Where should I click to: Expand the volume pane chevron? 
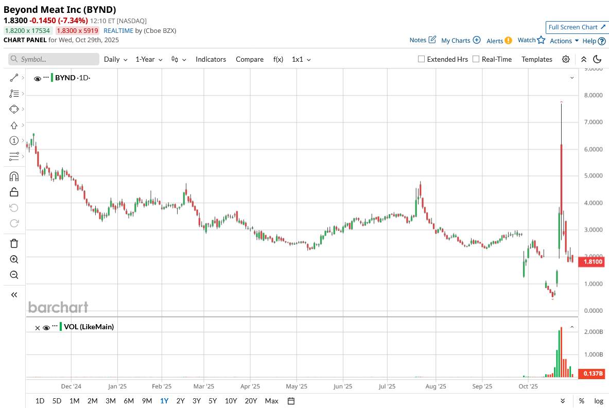pos(572,327)
